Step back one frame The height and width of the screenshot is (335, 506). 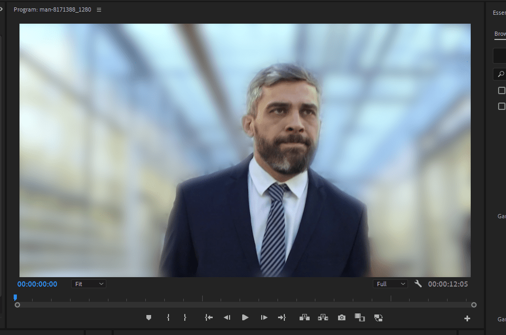click(227, 318)
